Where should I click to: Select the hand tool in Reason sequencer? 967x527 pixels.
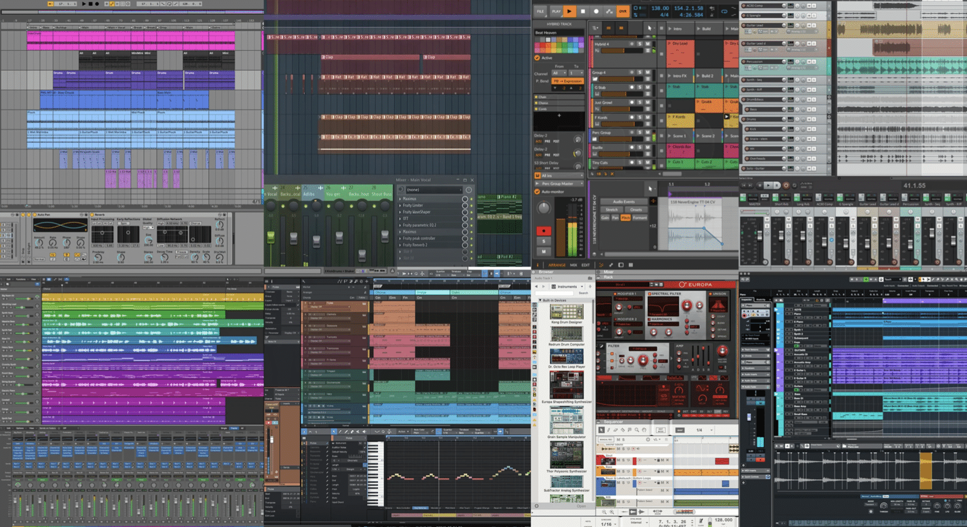[x=644, y=430]
